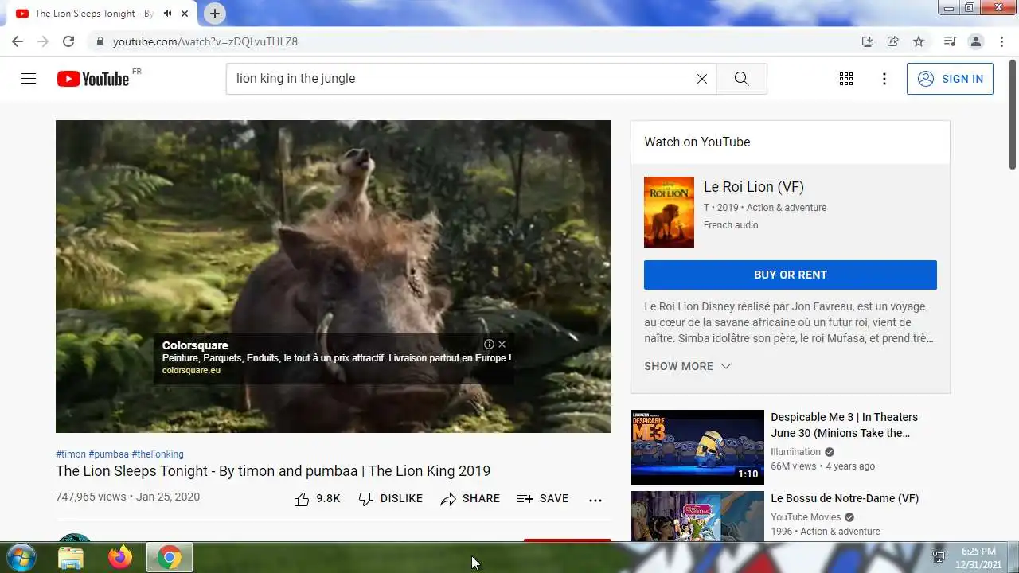Bookmark this page with star
The width and height of the screenshot is (1019, 573).
tap(919, 41)
